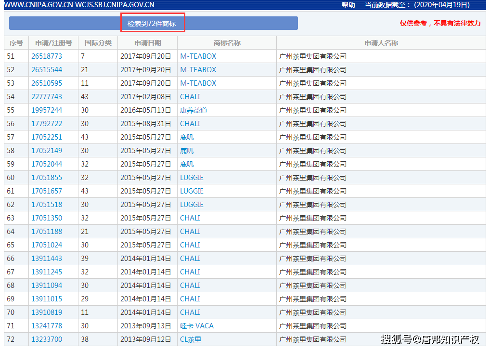Open CHALI trademark in row 63
The height and width of the screenshot is (350, 490).
[190, 218]
